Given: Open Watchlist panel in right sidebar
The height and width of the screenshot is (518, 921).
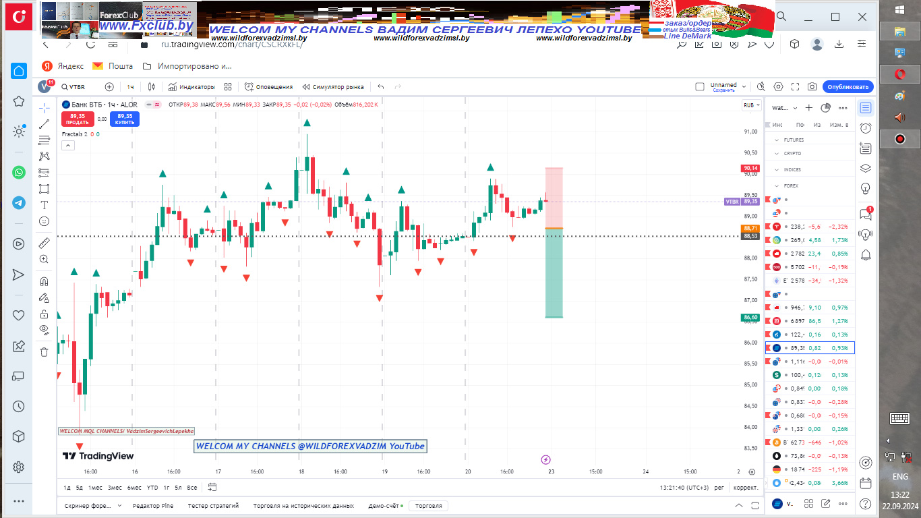Looking at the screenshot, I should [866, 108].
